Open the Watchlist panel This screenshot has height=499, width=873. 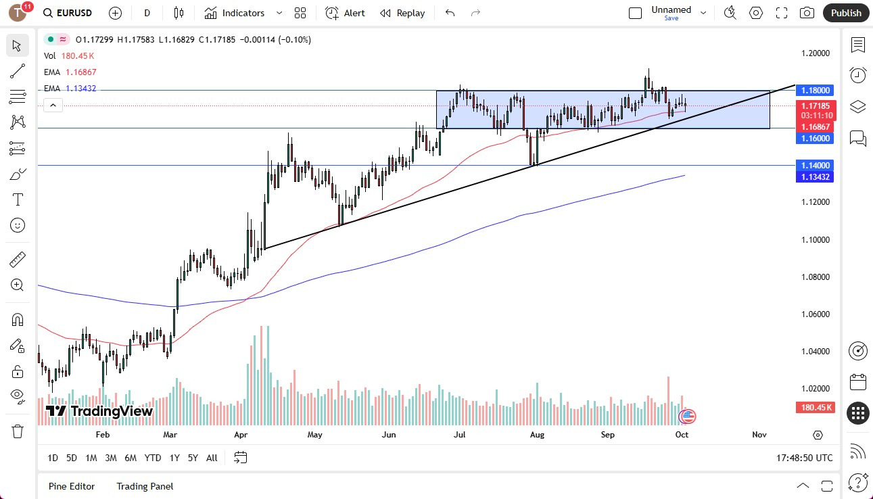point(858,45)
